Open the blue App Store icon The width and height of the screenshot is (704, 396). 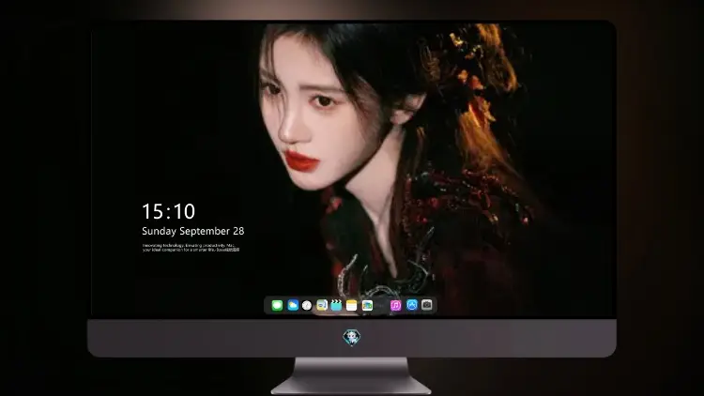[412, 305]
